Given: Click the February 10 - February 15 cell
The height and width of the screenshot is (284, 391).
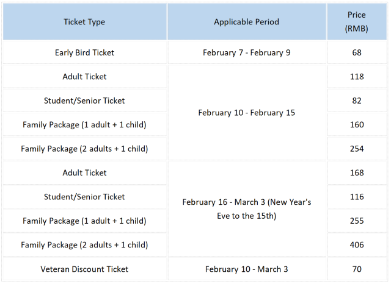Looking at the screenshot, I should [x=246, y=113].
